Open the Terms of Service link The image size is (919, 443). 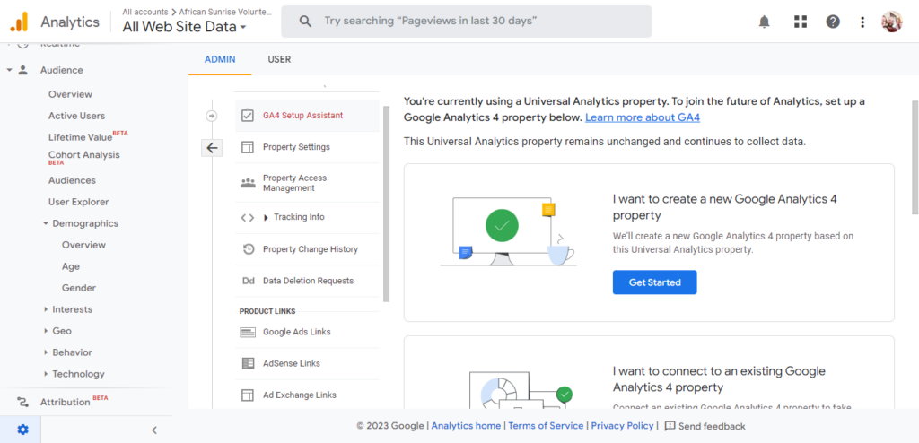[546, 426]
